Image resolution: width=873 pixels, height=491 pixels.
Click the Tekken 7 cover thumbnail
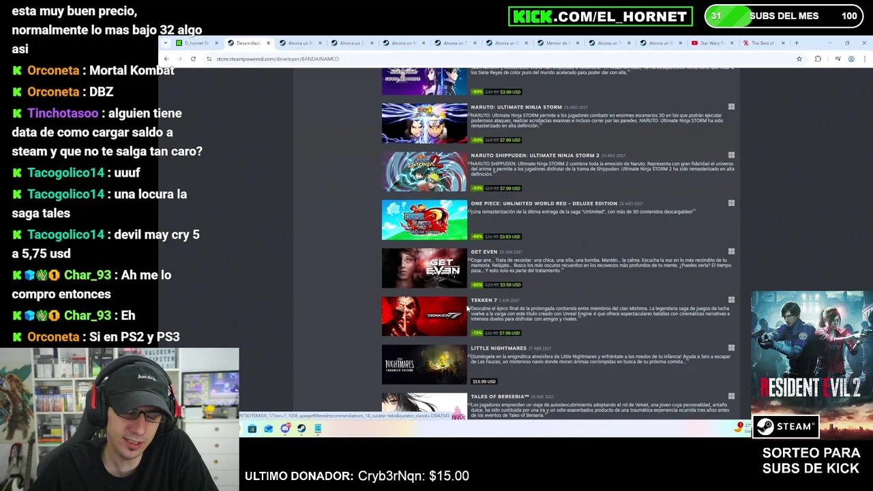tap(424, 316)
